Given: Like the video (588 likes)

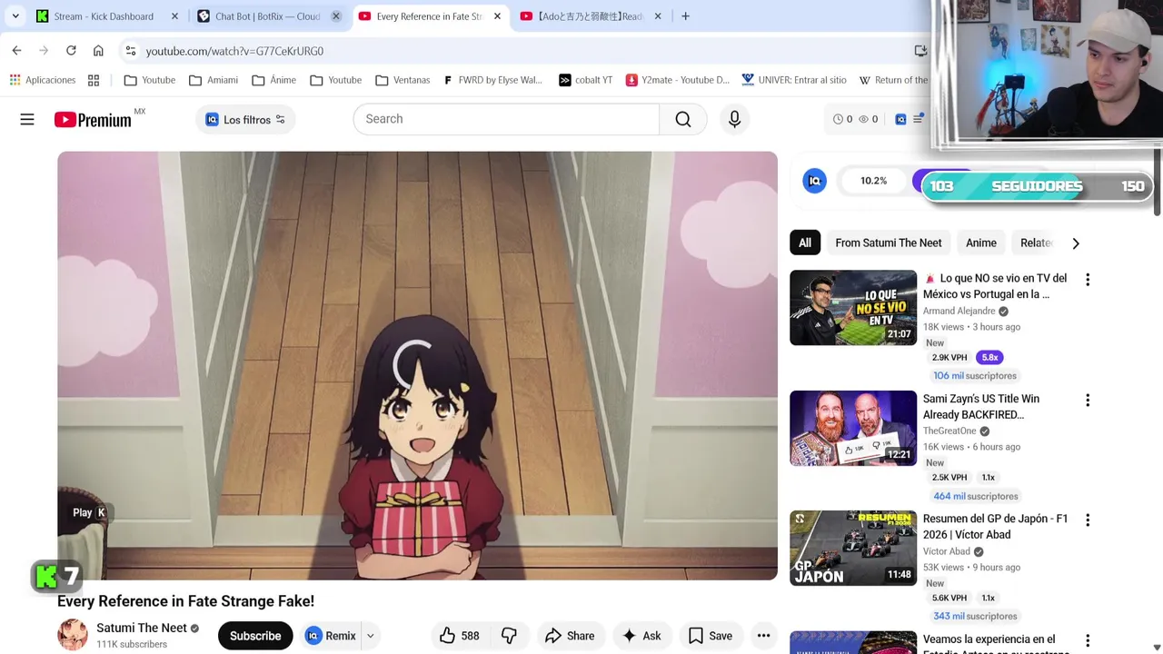Looking at the screenshot, I should coord(460,636).
